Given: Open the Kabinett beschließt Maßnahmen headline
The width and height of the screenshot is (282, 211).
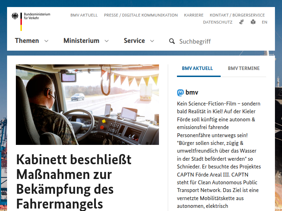Looking at the screenshot, I should tap(74, 181).
